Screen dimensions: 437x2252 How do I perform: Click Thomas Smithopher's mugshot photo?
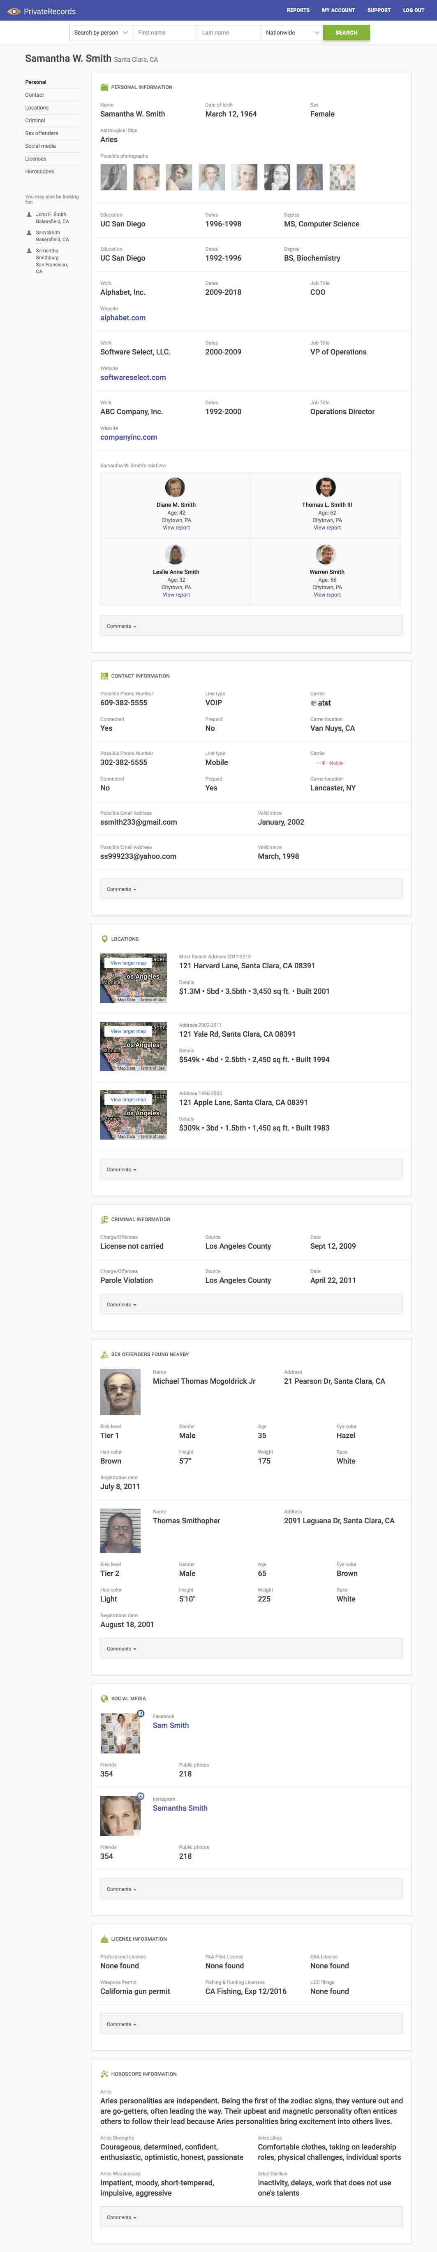tap(120, 1531)
